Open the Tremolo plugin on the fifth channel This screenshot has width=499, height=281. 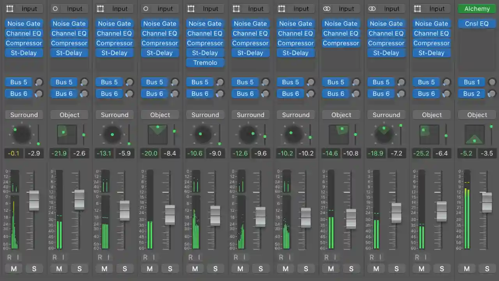pyautogui.click(x=205, y=62)
